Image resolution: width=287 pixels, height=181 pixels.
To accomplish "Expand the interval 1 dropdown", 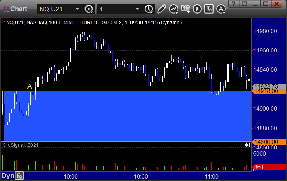I will point(137,9).
